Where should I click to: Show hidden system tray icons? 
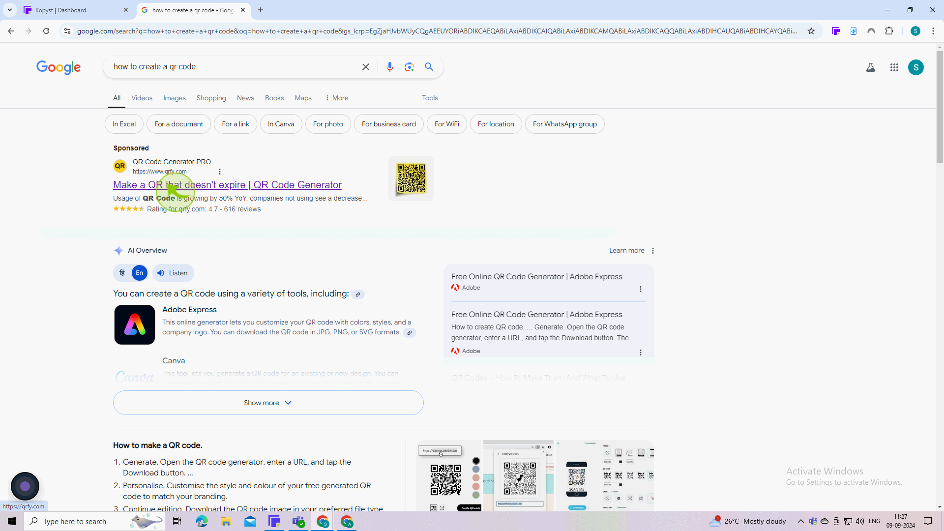pos(801,521)
